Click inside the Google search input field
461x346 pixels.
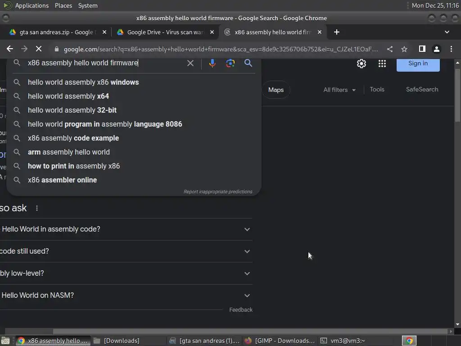coord(104,63)
